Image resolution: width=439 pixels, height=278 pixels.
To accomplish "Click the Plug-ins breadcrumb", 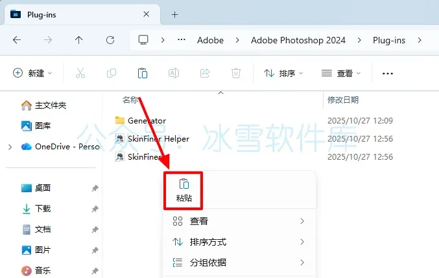I will (389, 40).
